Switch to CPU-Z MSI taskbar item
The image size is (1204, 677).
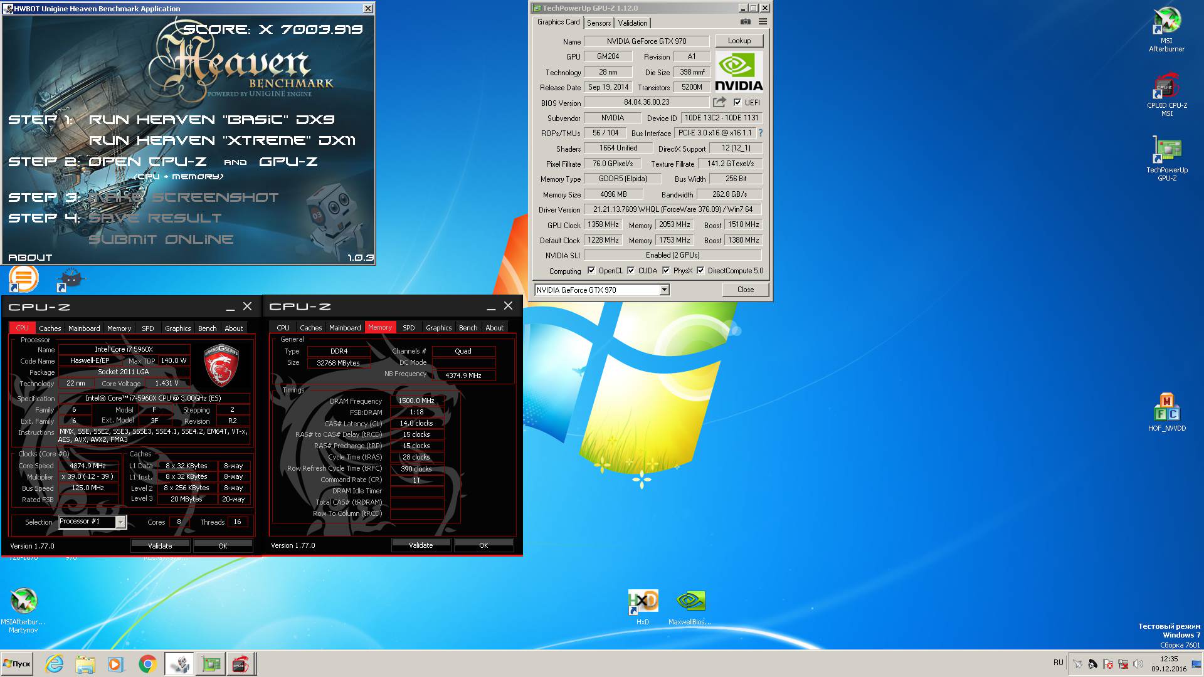[241, 664]
